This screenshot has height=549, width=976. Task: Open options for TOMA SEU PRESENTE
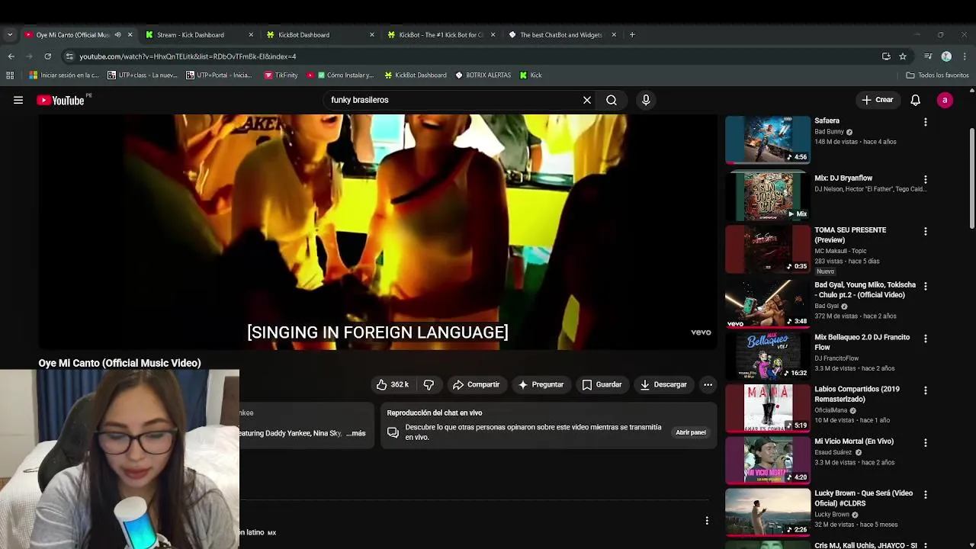pyautogui.click(x=926, y=231)
